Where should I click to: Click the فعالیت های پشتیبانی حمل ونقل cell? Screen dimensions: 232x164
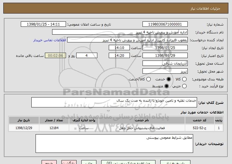coord(142,128)
